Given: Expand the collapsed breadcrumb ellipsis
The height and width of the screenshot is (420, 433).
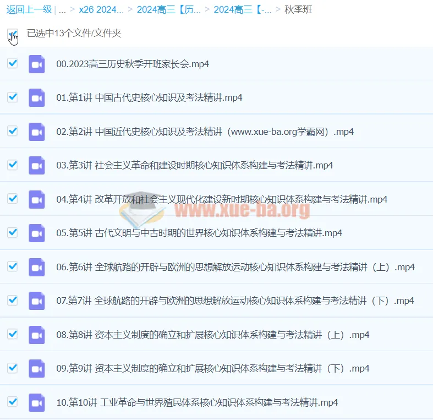Looking at the screenshot, I should pos(62,9).
